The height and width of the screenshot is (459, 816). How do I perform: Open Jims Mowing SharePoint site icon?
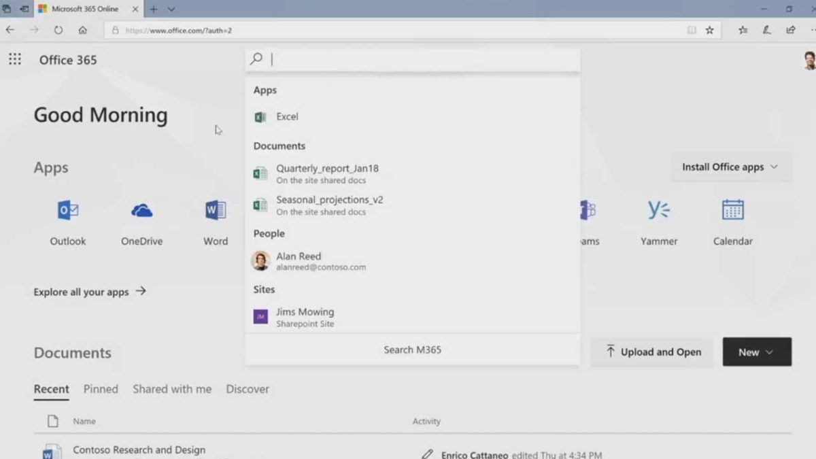260,317
